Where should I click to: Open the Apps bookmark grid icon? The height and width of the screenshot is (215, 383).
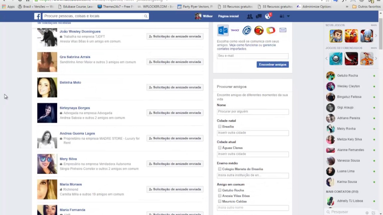click(4, 6)
